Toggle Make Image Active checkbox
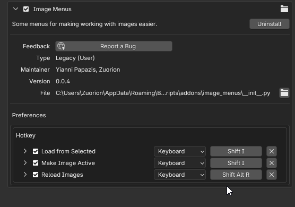Screen dimensions: 295x207 [36, 163]
